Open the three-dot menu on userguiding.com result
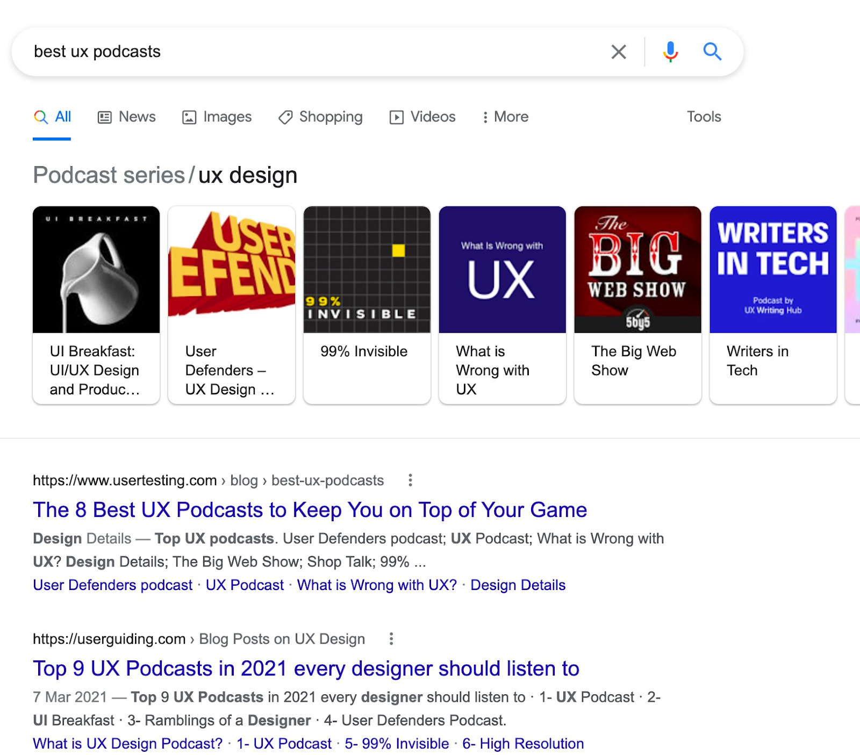The image size is (860, 755). pos(391,639)
